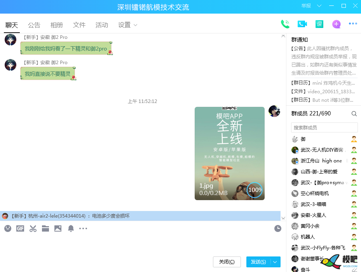The image size is (361, 272).
Task: Click avatar of 机器人 member
Action: click(x=295, y=237)
